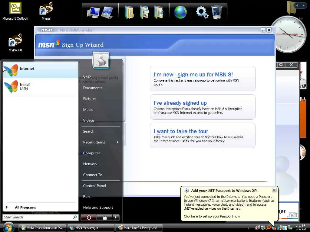Click the magnifier icon in Start Search
Image resolution: width=310 pixels, height=232 pixels.
(x=75, y=217)
